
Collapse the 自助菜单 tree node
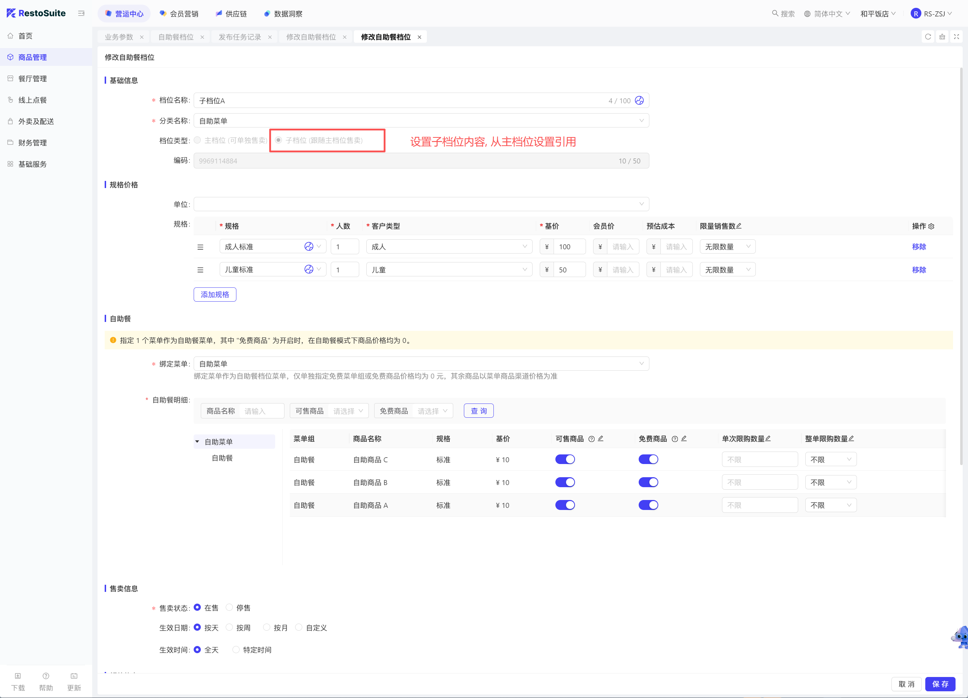(x=197, y=442)
